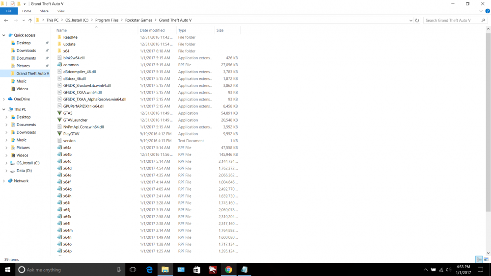
Task: Click the common RPF file icon
Action: point(59,65)
